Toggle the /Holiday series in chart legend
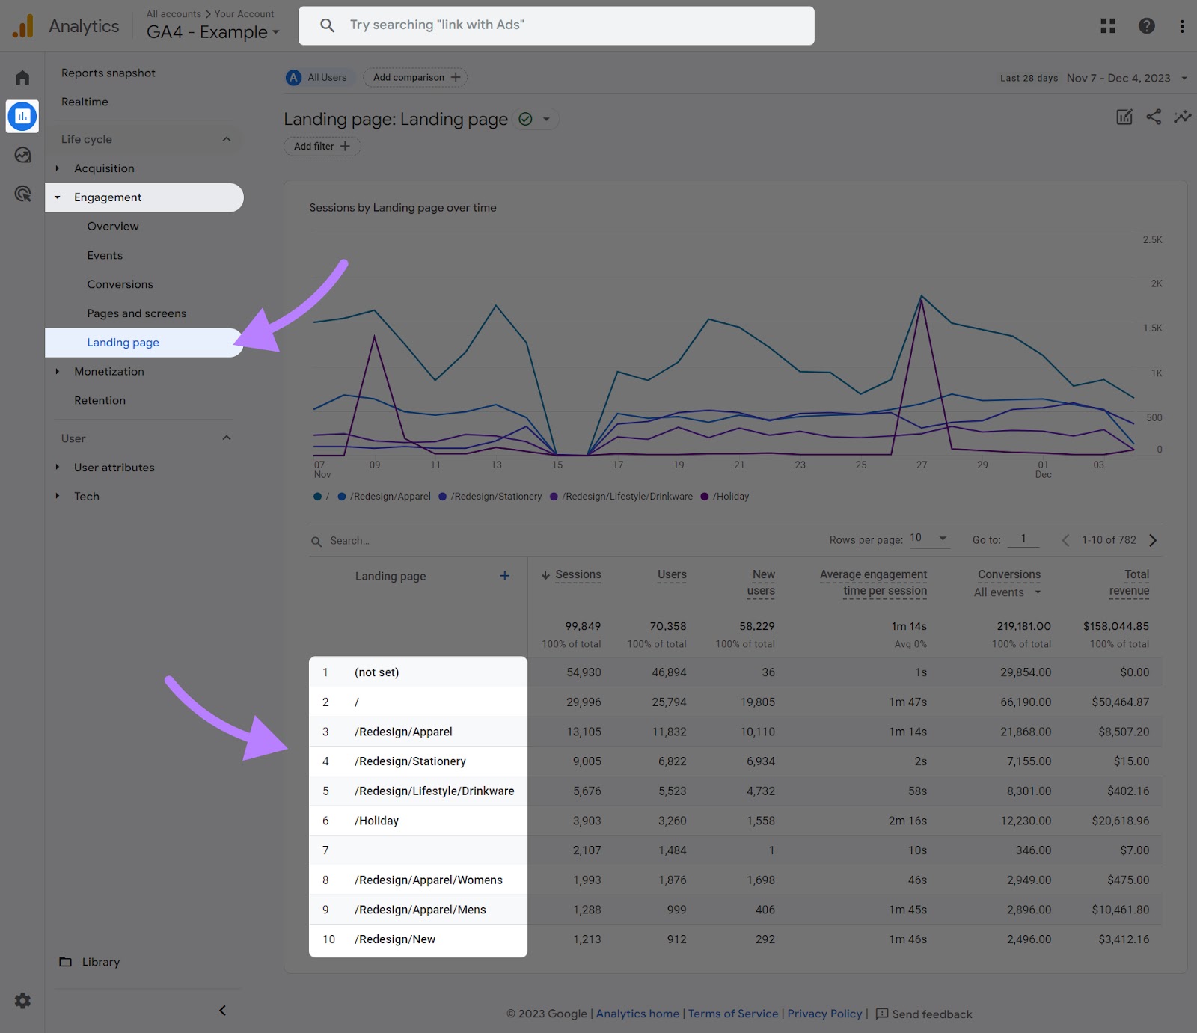This screenshot has width=1197, height=1033. pos(725,497)
